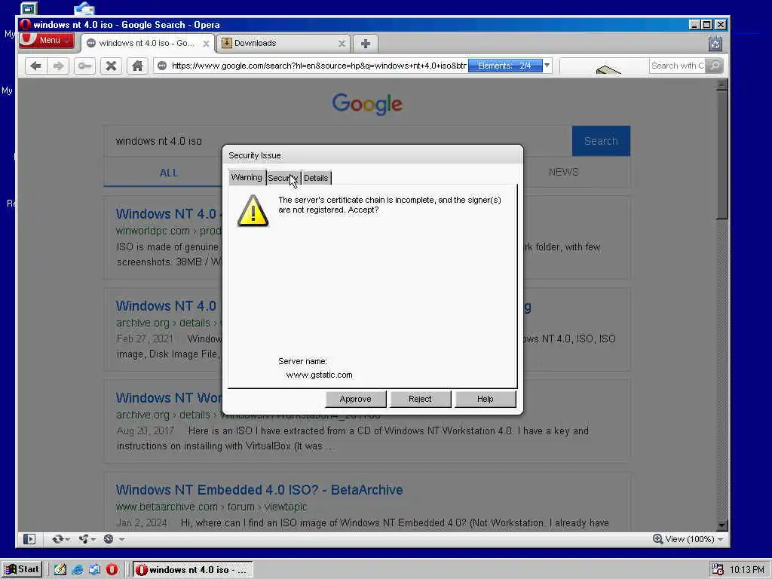Click the desktop mail envelope icon
772x579 pixels.
pos(84,8)
